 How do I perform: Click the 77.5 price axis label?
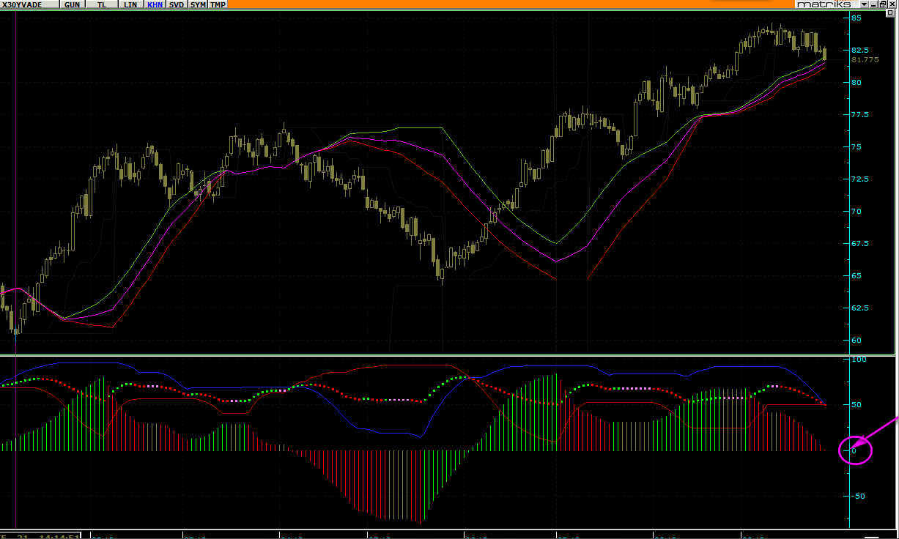859,114
